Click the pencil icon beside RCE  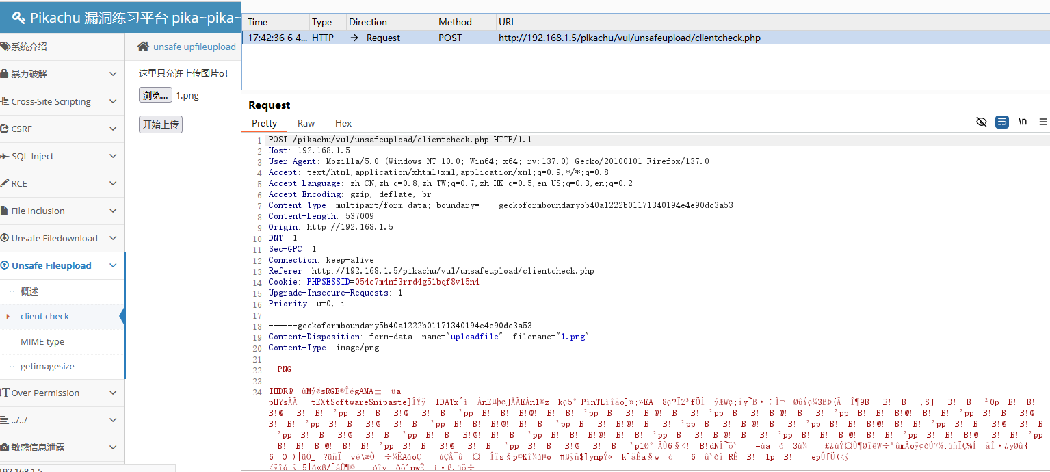4,183
